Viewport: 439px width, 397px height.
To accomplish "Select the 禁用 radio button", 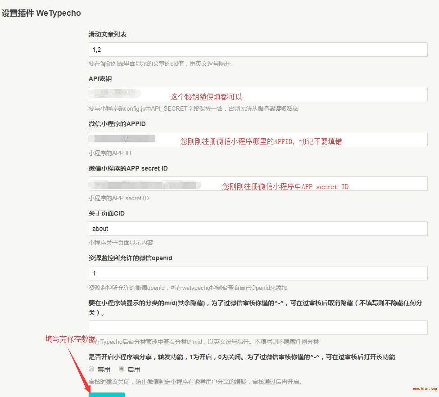I will (91, 369).
